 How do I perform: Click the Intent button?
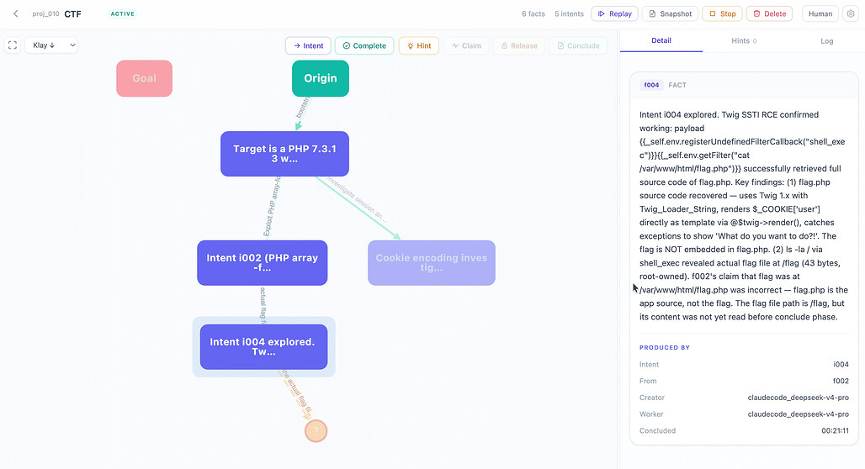308,45
